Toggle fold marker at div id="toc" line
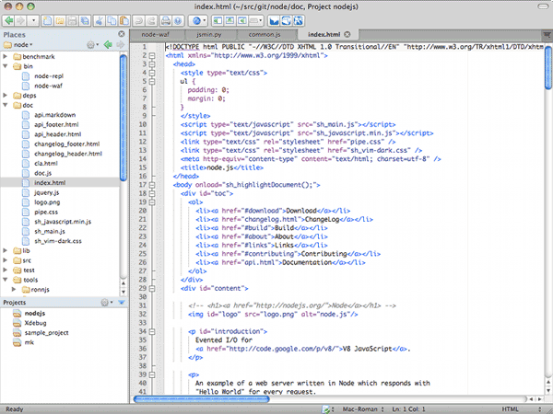553x414 pixels. point(151,193)
